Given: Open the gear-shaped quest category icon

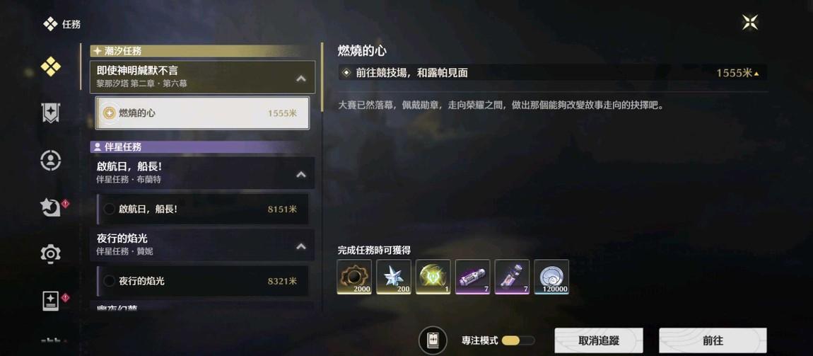Looking at the screenshot, I should (51, 254).
